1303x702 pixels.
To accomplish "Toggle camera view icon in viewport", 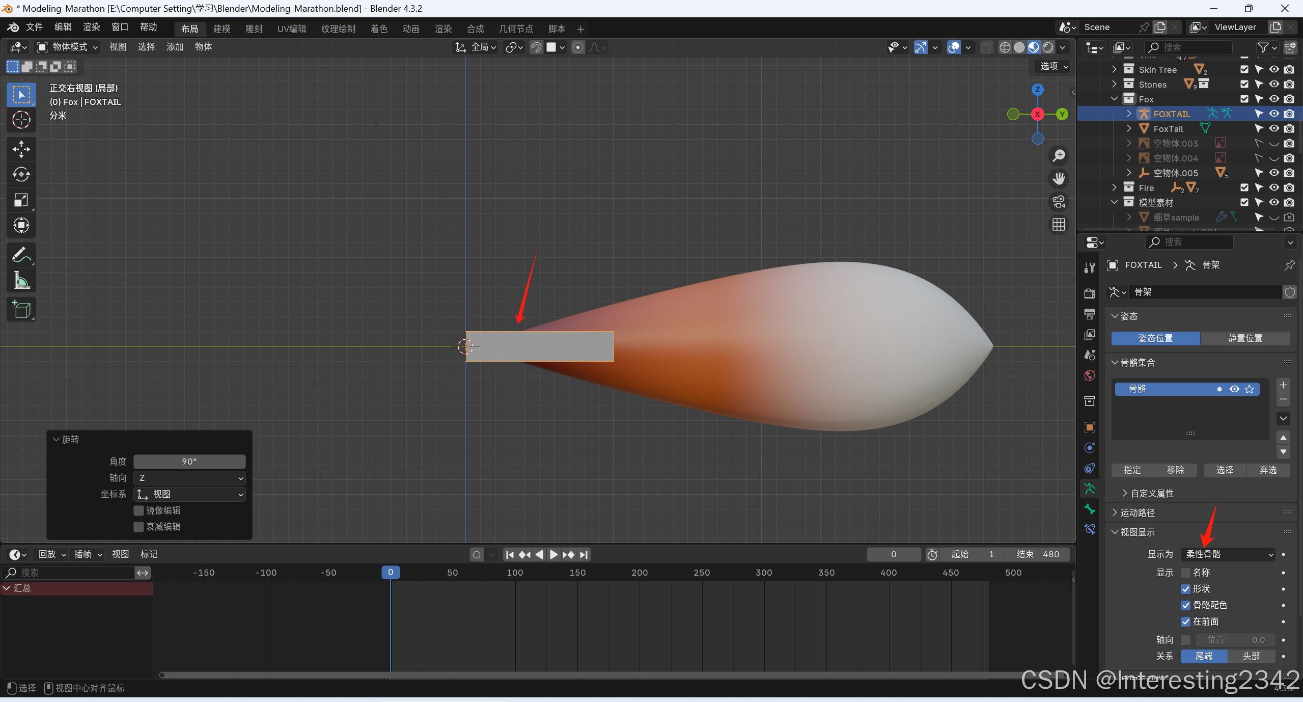I will (x=1059, y=202).
